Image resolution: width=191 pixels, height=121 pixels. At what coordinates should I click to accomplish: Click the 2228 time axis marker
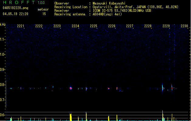[148, 26]
